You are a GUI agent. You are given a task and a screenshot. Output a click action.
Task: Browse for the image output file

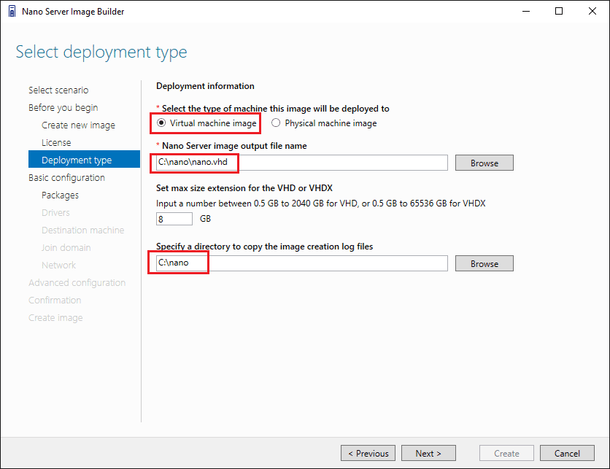pyautogui.click(x=484, y=163)
